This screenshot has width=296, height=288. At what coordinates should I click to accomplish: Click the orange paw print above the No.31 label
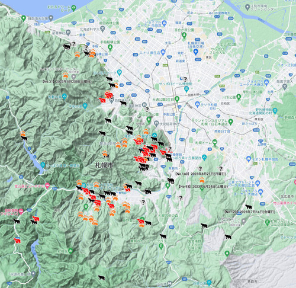[65, 75]
